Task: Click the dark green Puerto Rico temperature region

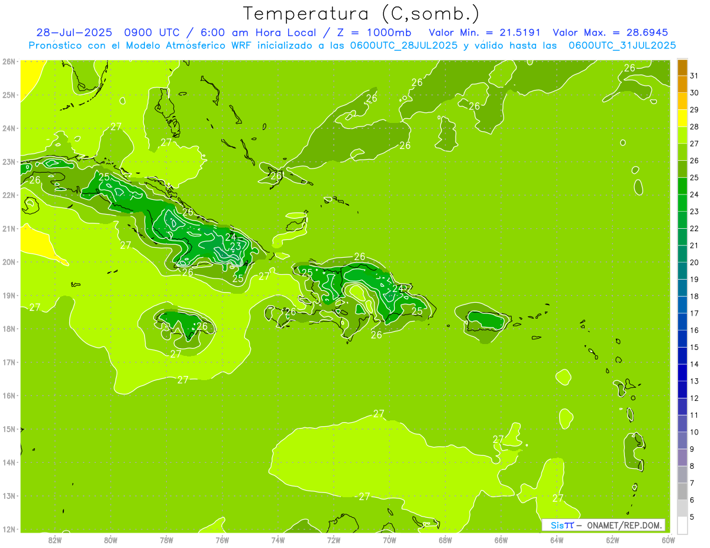Action: 487,322
